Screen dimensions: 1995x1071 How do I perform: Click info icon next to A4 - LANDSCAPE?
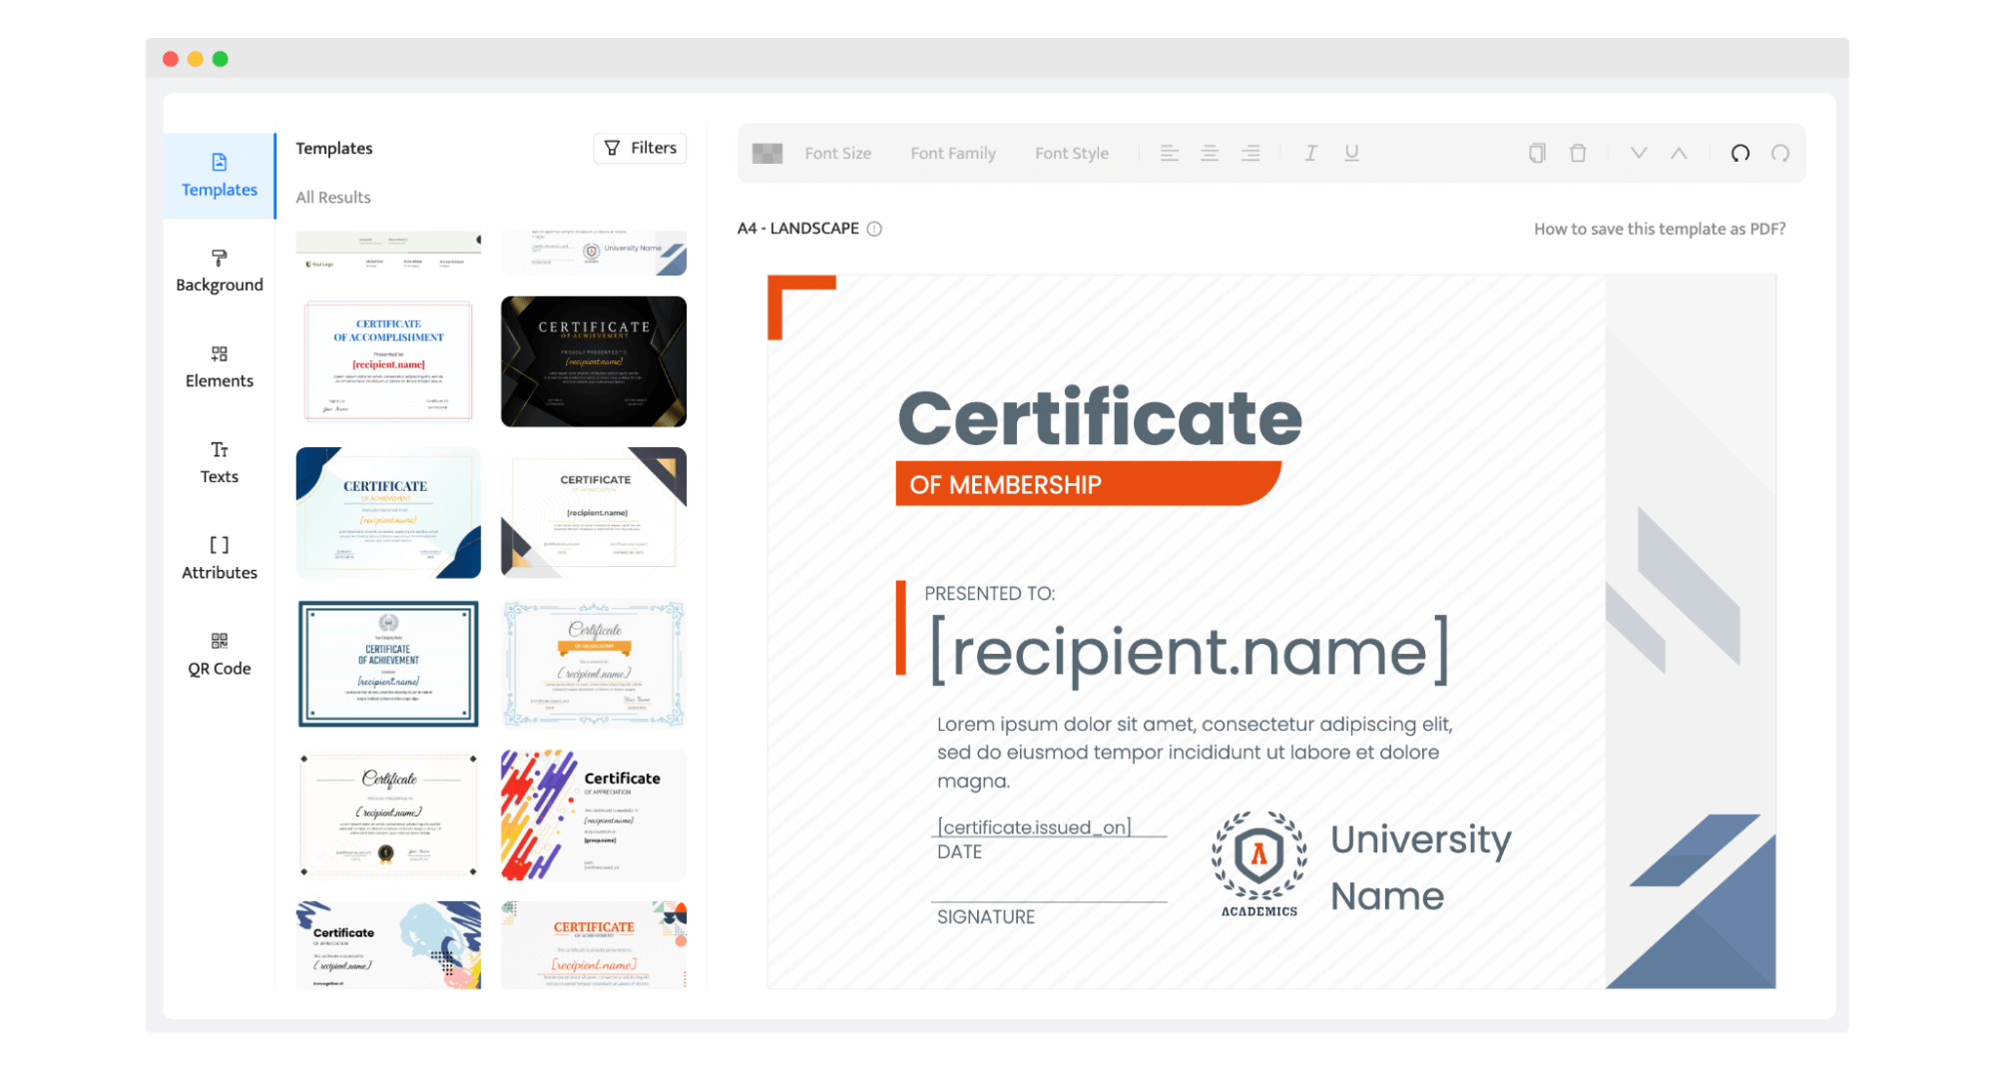tap(874, 229)
